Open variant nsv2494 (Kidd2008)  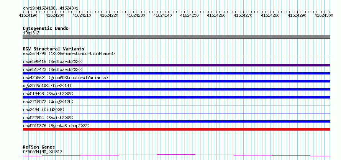(x=44, y=110)
